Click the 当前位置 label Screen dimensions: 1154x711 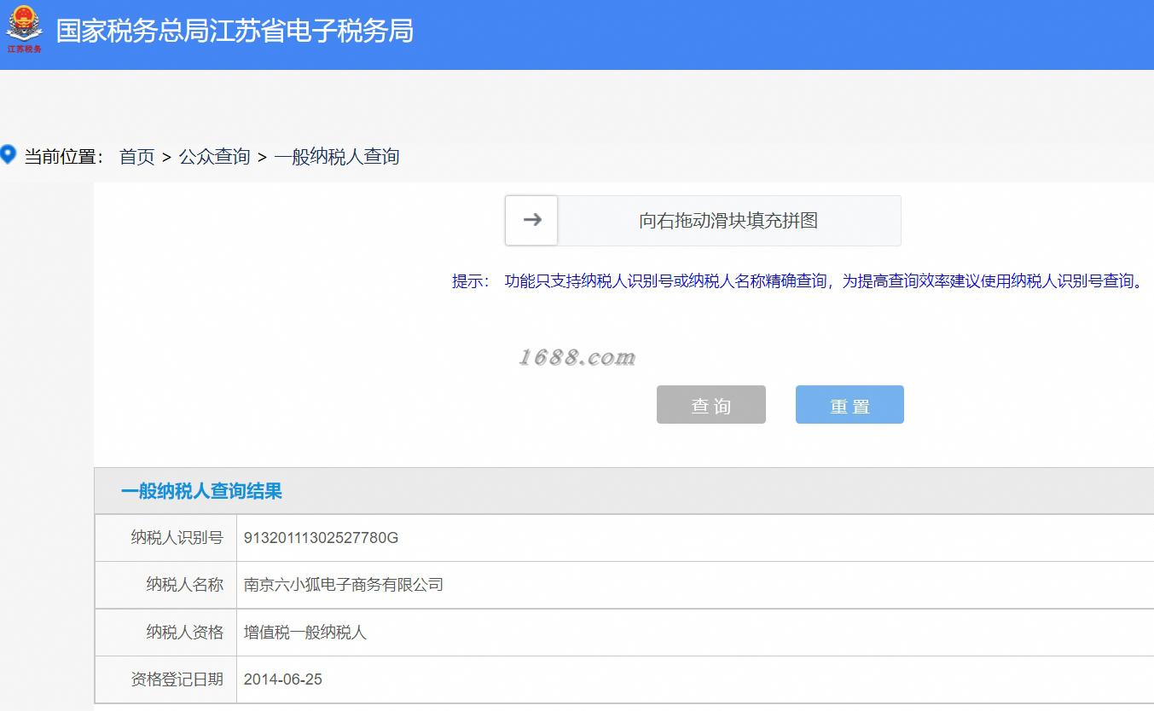point(64,157)
